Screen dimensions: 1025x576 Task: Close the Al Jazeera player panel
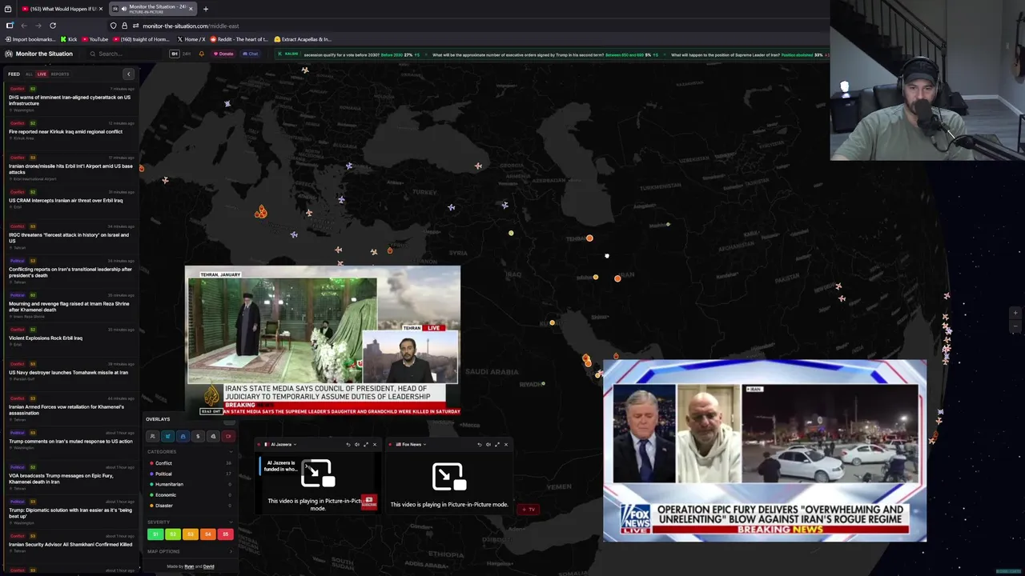coord(375,444)
